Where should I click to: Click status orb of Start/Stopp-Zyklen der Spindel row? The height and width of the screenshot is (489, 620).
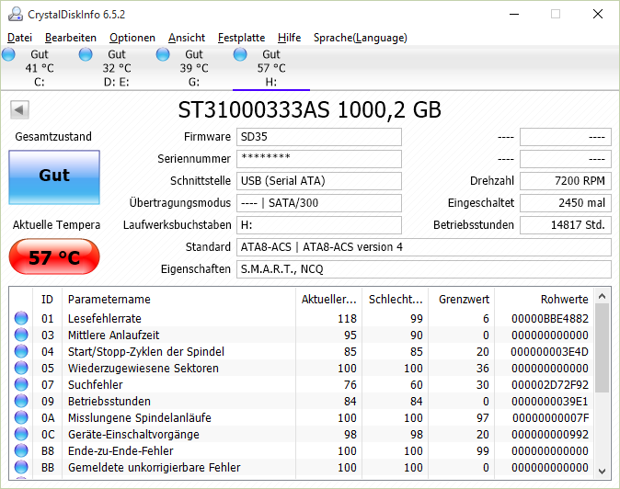(x=21, y=351)
